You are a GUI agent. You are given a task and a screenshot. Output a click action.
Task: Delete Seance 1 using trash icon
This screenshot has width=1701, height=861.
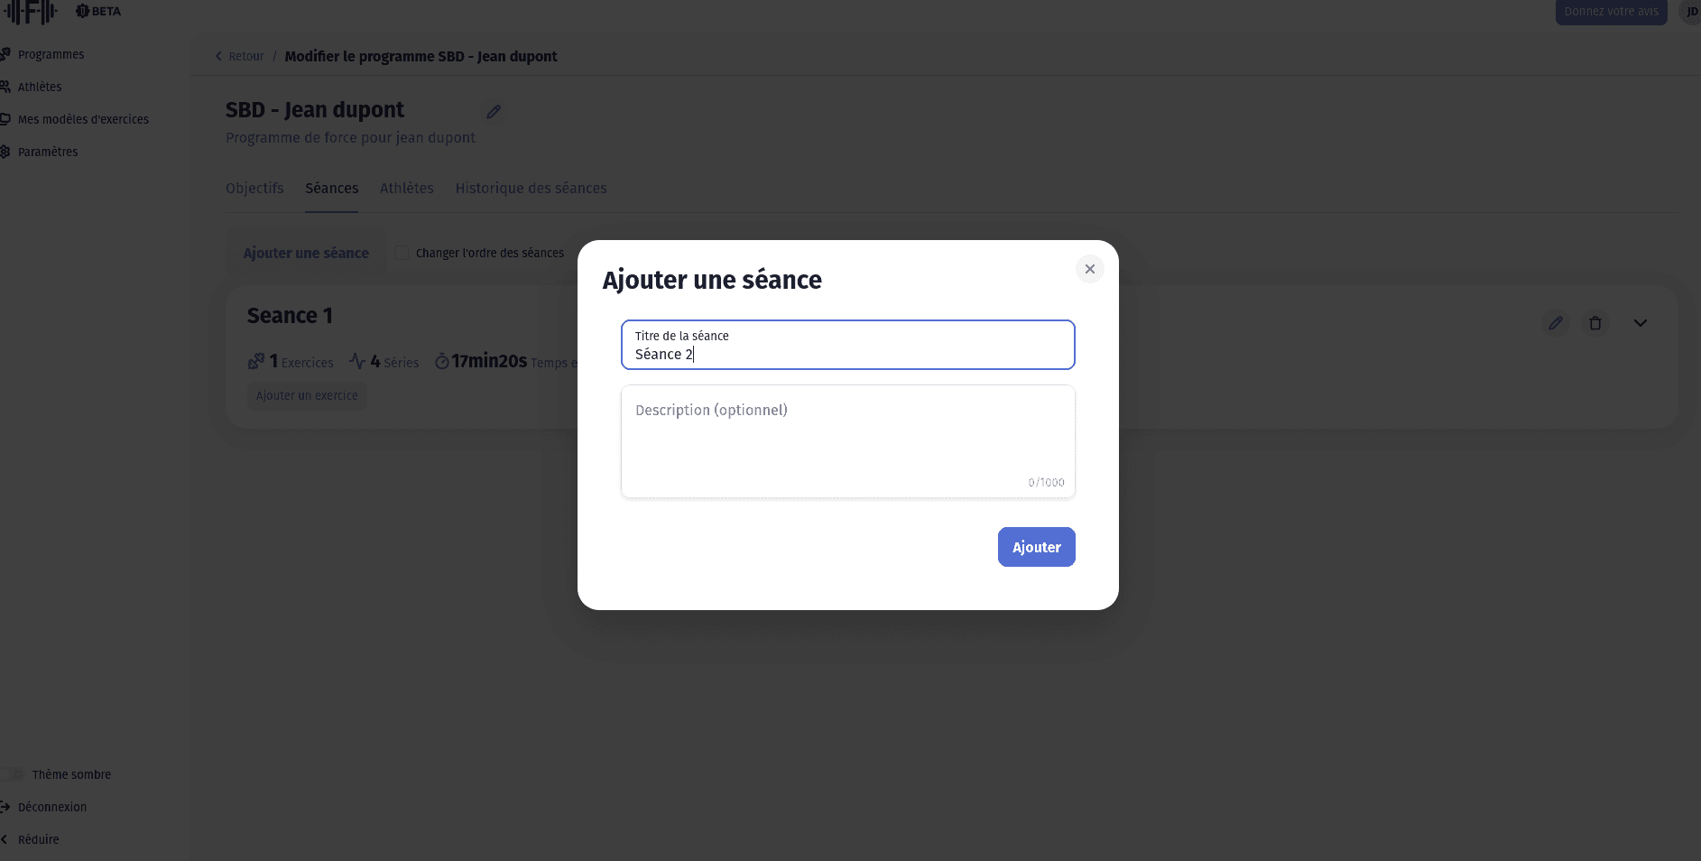(1595, 323)
